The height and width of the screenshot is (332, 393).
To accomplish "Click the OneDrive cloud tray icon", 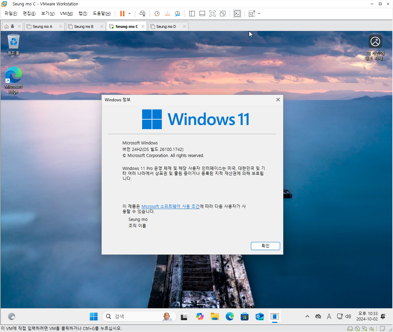I will [318, 316].
